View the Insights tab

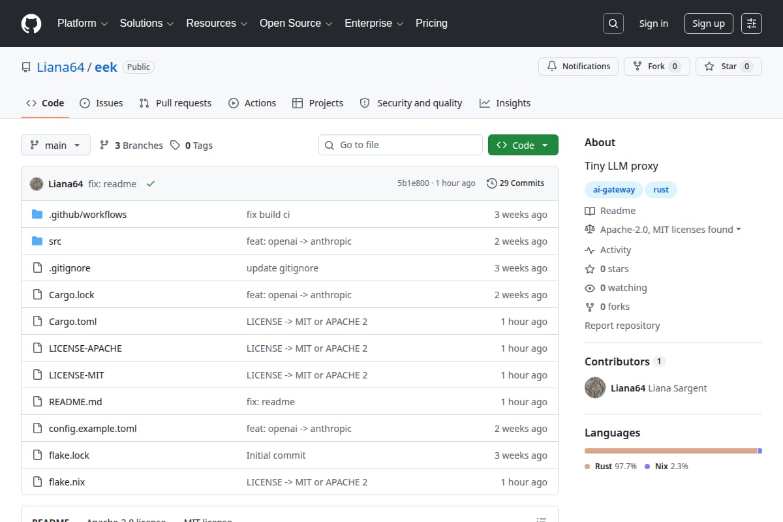[x=505, y=103]
